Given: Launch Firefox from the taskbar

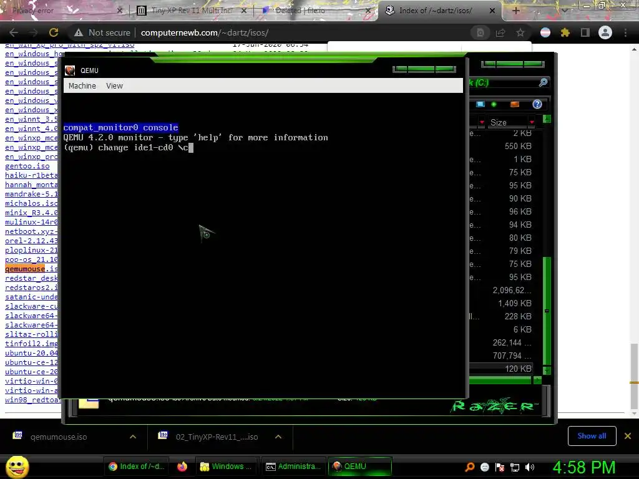Looking at the screenshot, I should coord(182,467).
